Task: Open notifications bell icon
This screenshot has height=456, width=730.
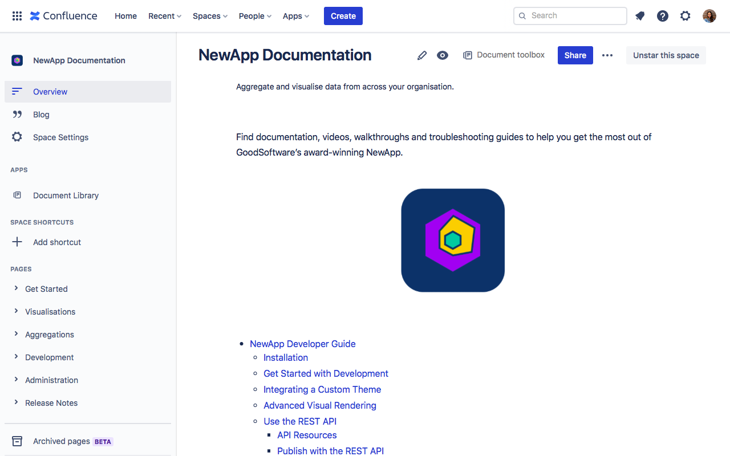Action: tap(640, 16)
